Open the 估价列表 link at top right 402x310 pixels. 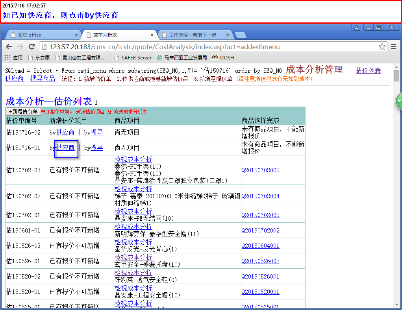[368, 70]
